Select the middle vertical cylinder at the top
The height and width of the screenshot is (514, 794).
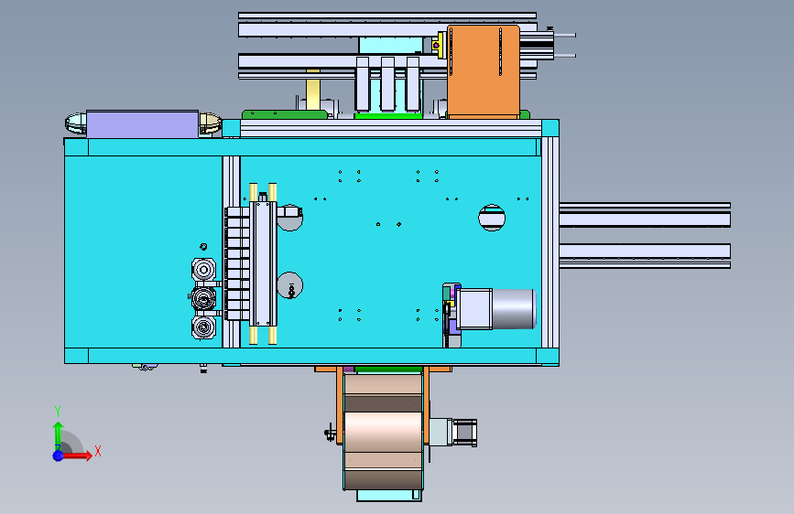point(388,84)
